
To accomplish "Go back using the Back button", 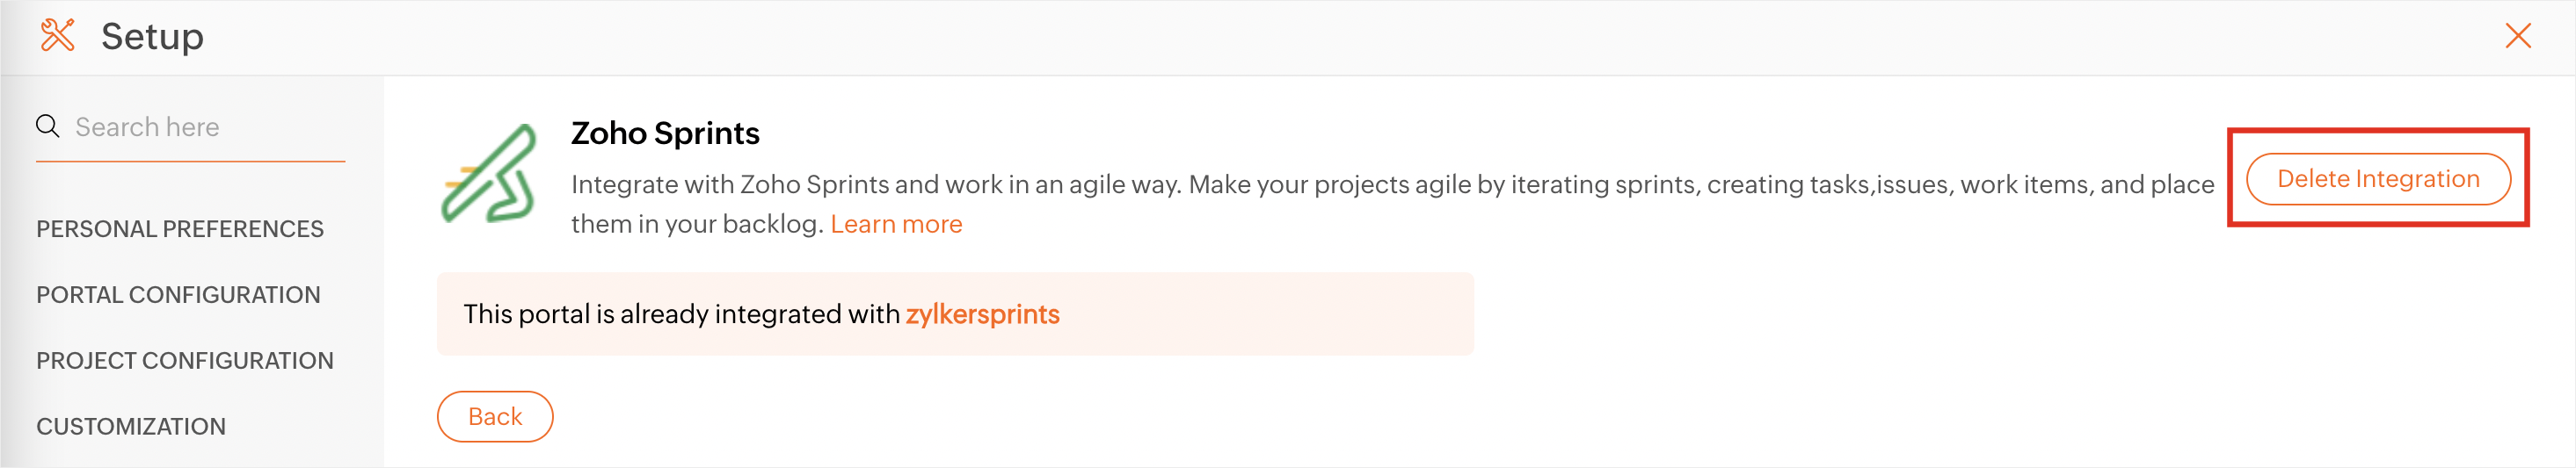I will pyautogui.click(x=495, y=417).
